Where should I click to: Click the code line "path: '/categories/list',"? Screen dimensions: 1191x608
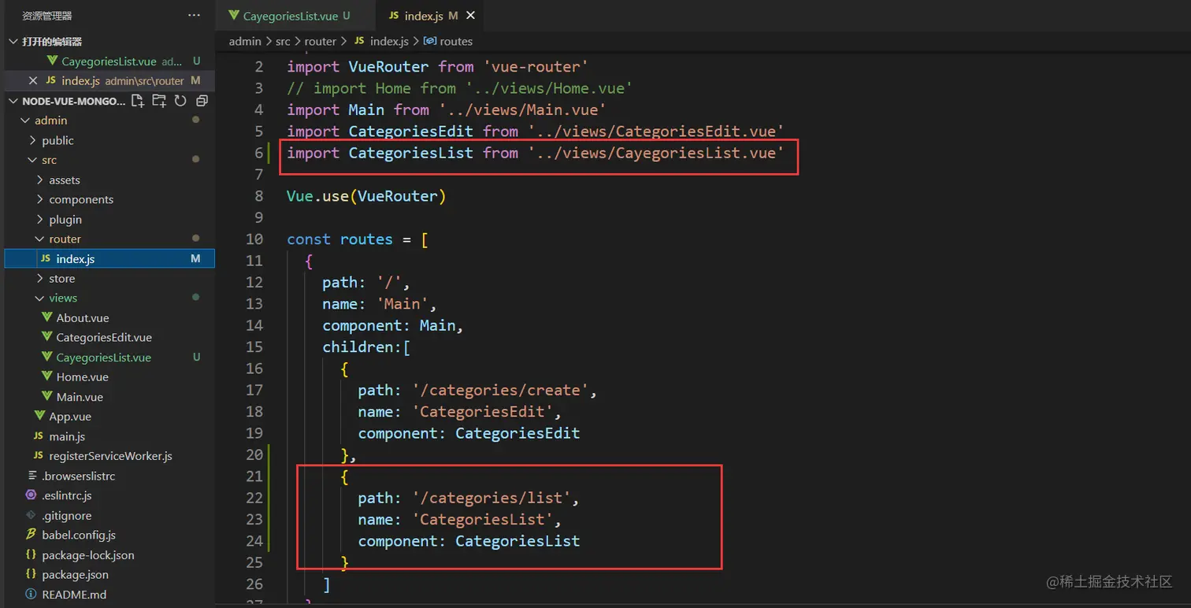click(x=469, y=499)
